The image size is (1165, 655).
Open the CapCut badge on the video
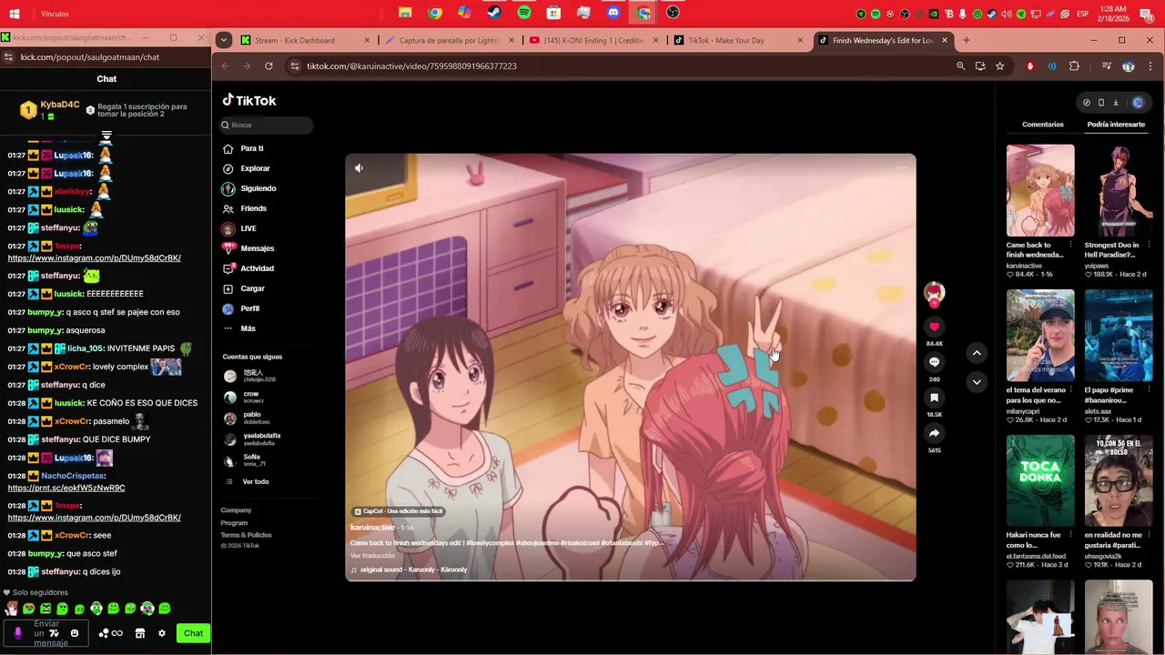pos(398,511)
